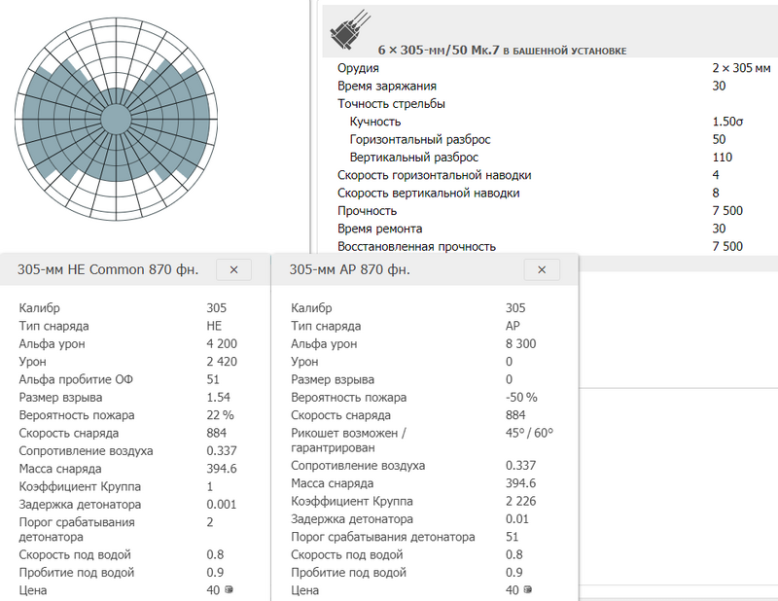This screenshot has height=601, width=778.
Task: Click HE 'Коэффициент Круппа' label
Action: [x=80, y=487]
